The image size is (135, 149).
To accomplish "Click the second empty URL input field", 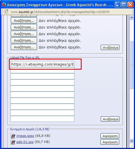I will tap(42, 76).
